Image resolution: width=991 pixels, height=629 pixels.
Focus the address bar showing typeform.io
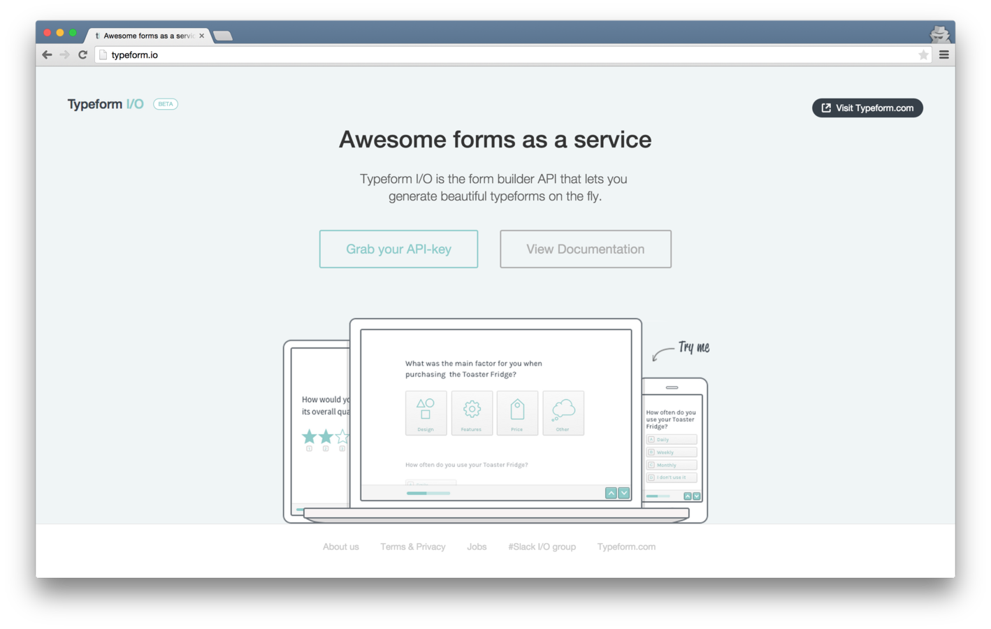pos(514,55)
